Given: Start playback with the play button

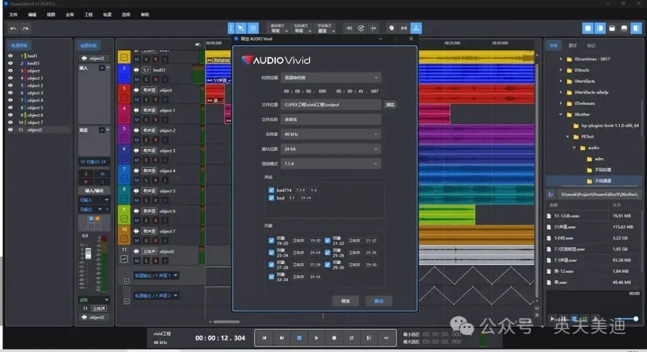Looking at the screenshot, I should 316,338.
